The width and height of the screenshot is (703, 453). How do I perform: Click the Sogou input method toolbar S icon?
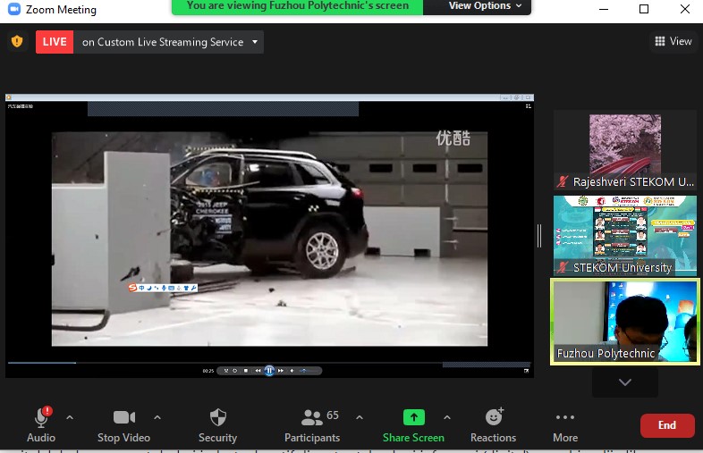pos(132,288)
